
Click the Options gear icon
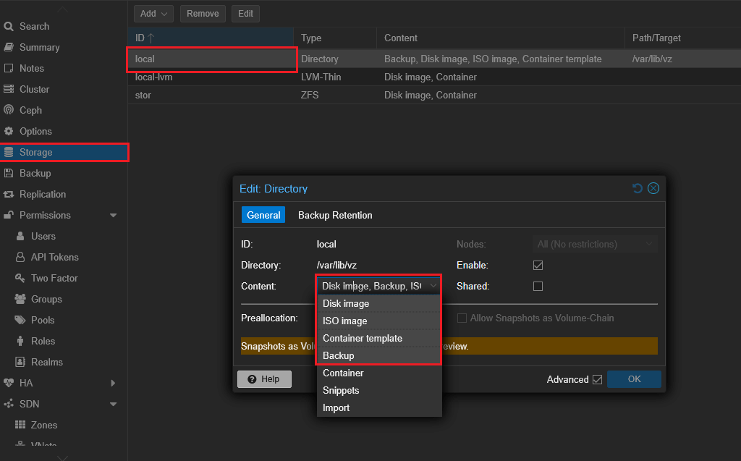pyautogui.click(x=9, y=131)
